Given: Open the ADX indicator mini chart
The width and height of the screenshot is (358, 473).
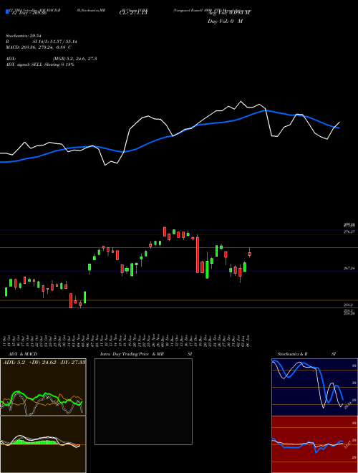Looking at the screenshot, I should (43, 387).
